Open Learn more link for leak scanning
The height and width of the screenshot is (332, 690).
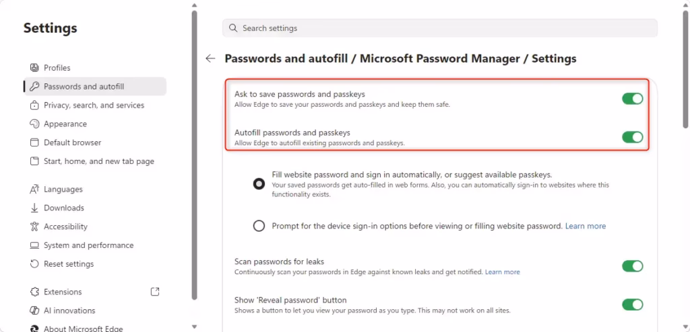[502, 272]
